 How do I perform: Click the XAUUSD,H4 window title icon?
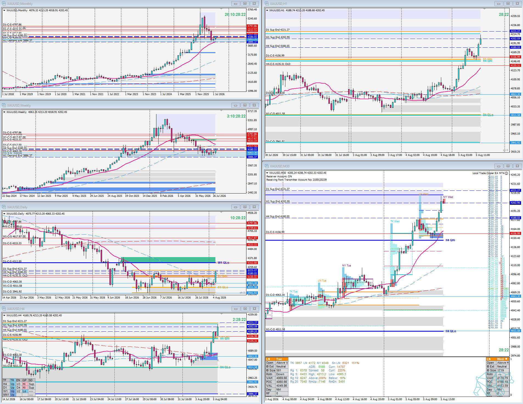click(4, 309)
